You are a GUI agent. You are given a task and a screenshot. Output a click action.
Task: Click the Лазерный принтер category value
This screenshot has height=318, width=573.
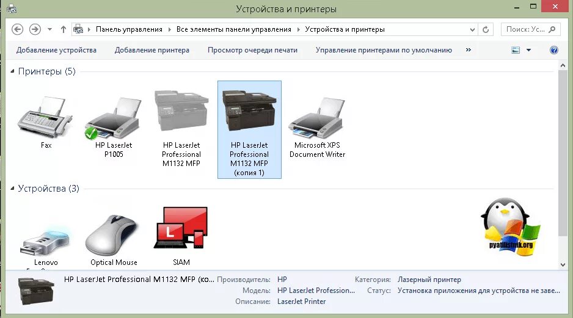pos(429,280)
